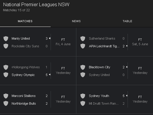The image size is (153, 115).
Task: Click the winner arrow next to Blacktown City's score
Action: [x=127, y=67]
